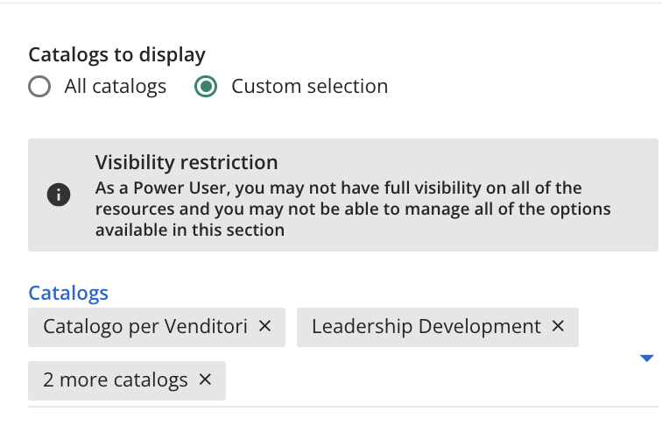Click the Leadership Development chip text
This screenshot has height=440, width=662.
pyautogui.click(x=426, y=327)
